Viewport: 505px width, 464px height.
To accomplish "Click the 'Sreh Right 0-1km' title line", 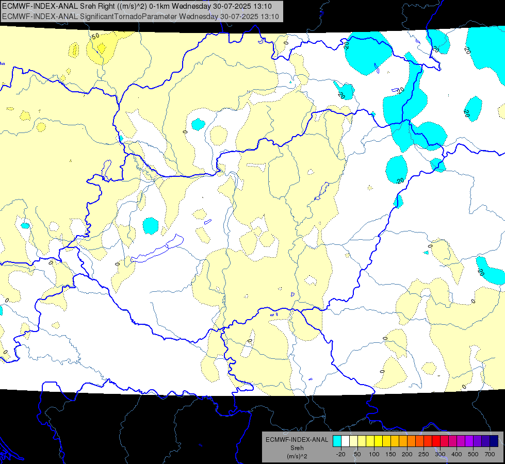I will pyautogui.click(x=137, y=6).
